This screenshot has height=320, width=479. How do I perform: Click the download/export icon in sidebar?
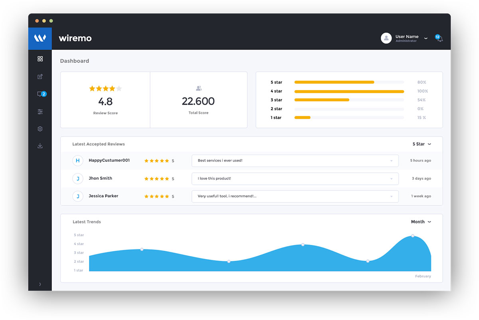pos(40,145)
